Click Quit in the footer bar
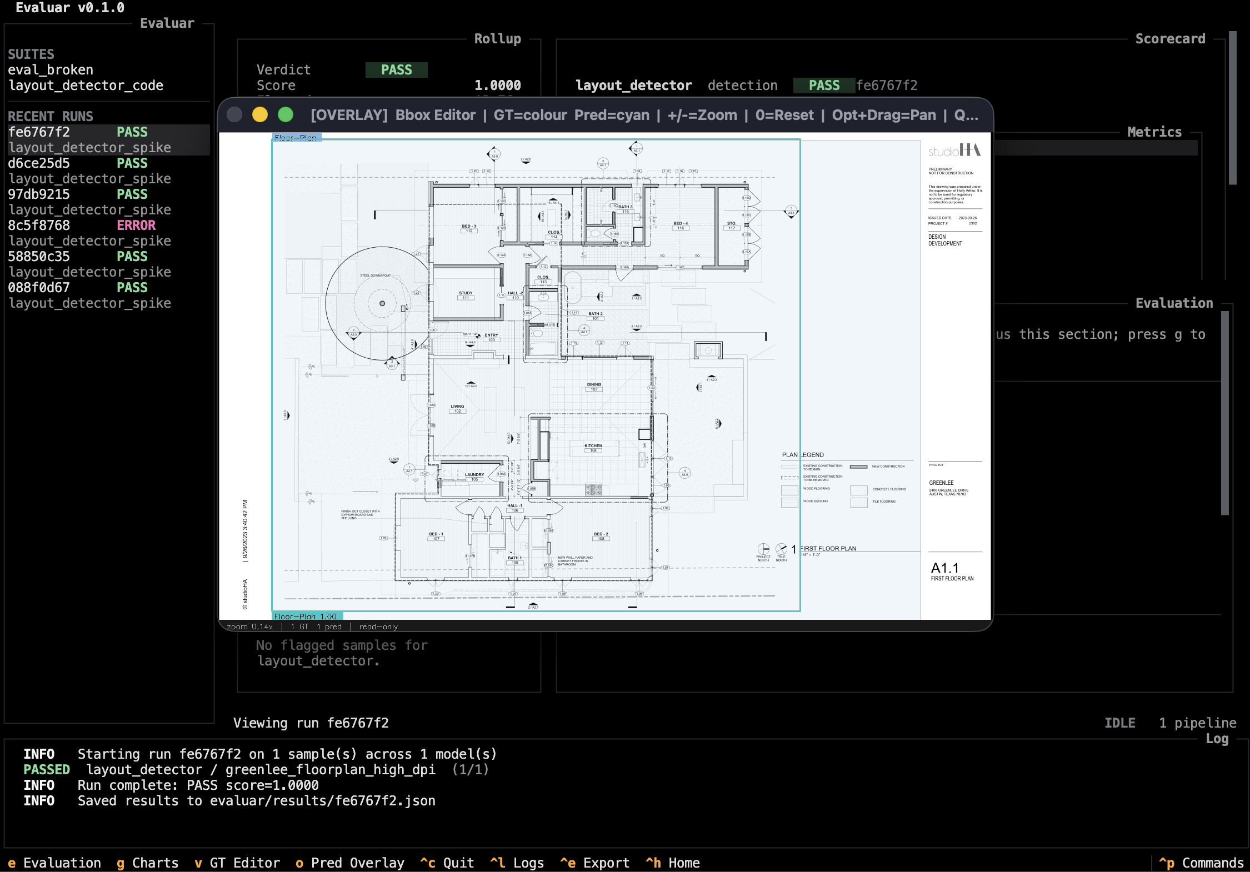Image resolution: width=1250 pixels, height=872 pixels. [x=447, y=863]
